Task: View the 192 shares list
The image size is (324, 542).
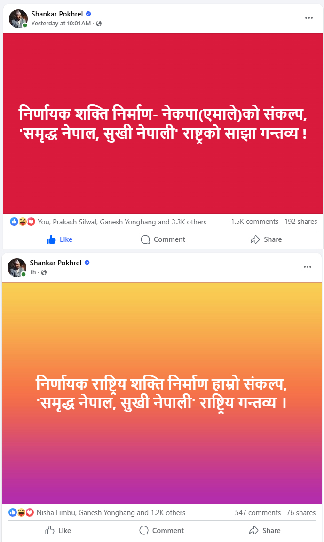Action: pos(301,222)
